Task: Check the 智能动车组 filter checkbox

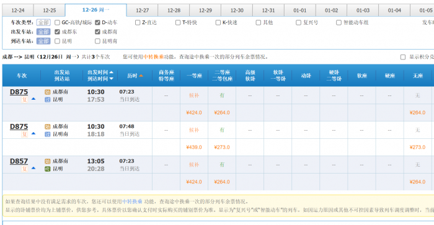Action: (x=339, y=22)
